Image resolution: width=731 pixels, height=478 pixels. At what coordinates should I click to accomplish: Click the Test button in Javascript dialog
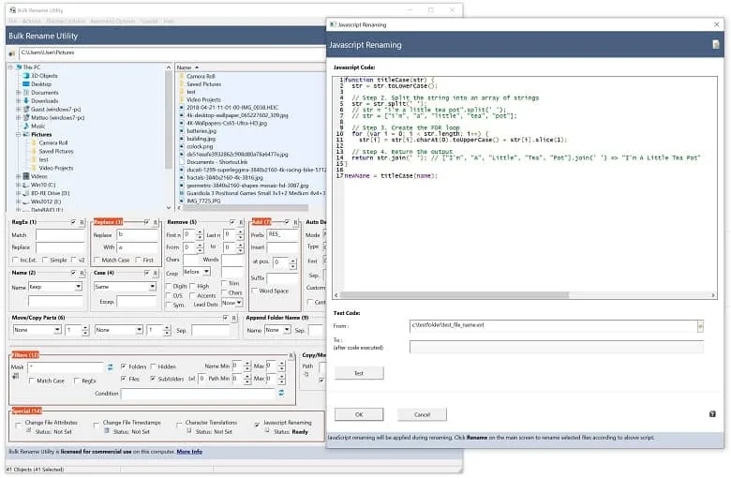359,373
